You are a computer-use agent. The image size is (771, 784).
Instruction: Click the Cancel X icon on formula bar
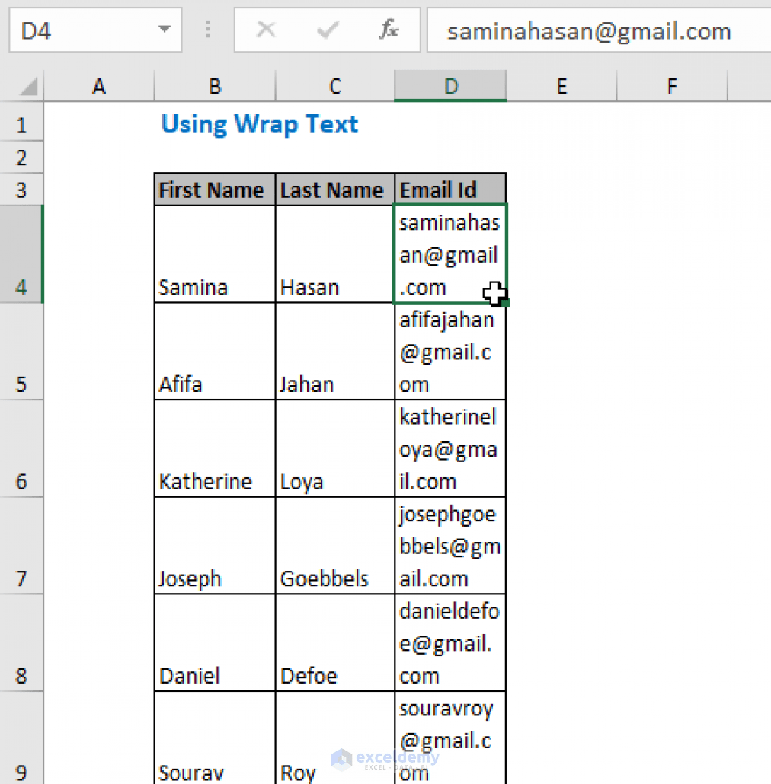pyautogui.click(x=266, y=30)
